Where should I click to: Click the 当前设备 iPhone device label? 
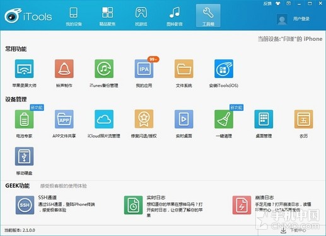[290, 39]
